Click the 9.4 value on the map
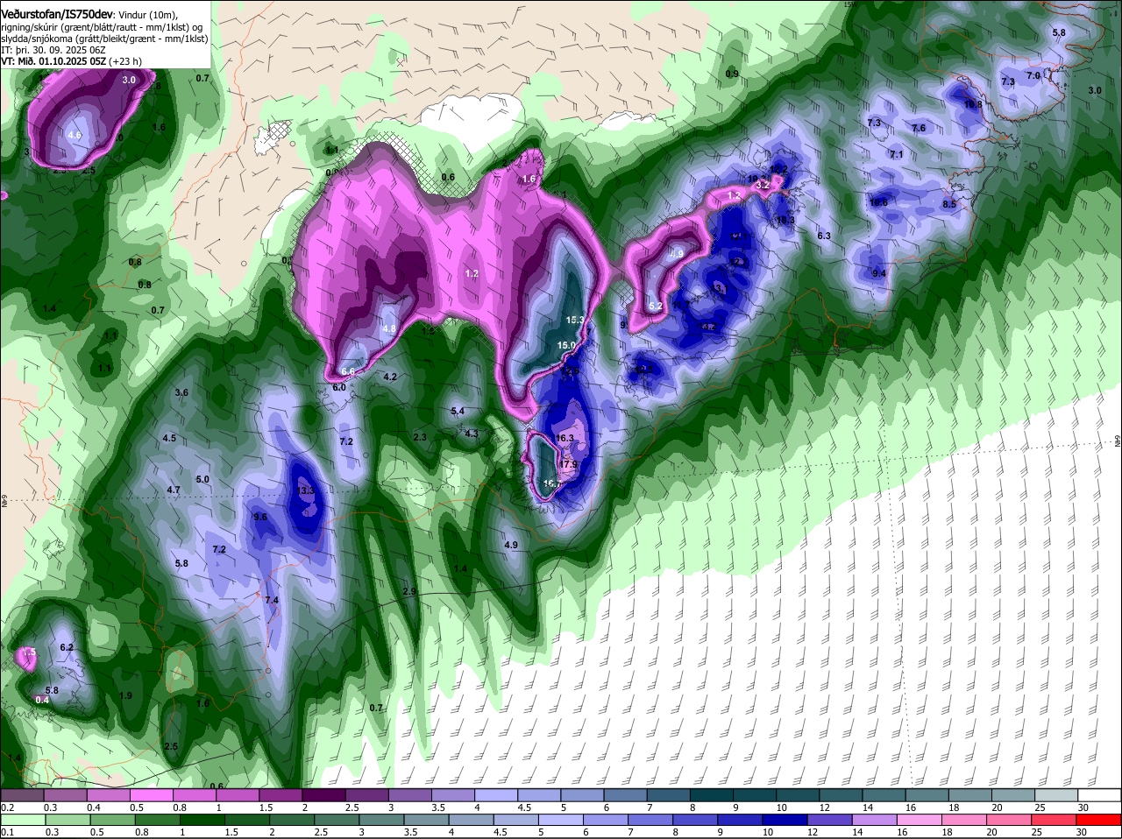This screenshot has height=839, width=1122. coord(880,274)
